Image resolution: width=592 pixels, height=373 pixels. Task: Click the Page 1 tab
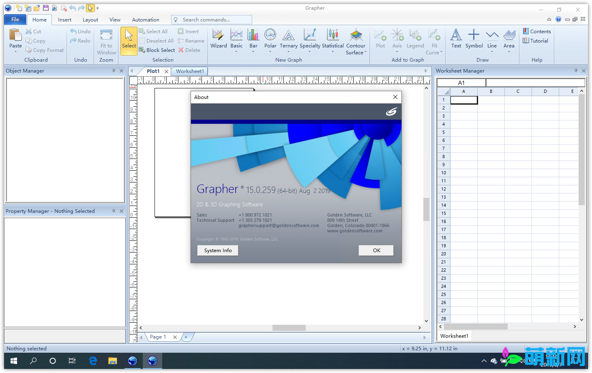point(158,337)
